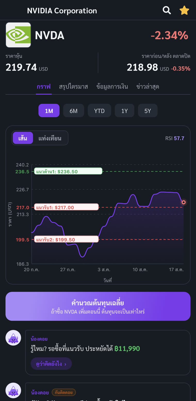Screen dimensions: 196x401
Task: Open the ข่าวล่าสุด tab
Action: (x=148, y=86)
